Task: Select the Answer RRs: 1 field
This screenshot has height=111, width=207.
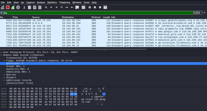Action: tap(15, 66)
